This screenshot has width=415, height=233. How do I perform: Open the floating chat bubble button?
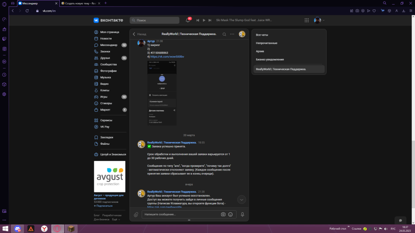[400, 220]
